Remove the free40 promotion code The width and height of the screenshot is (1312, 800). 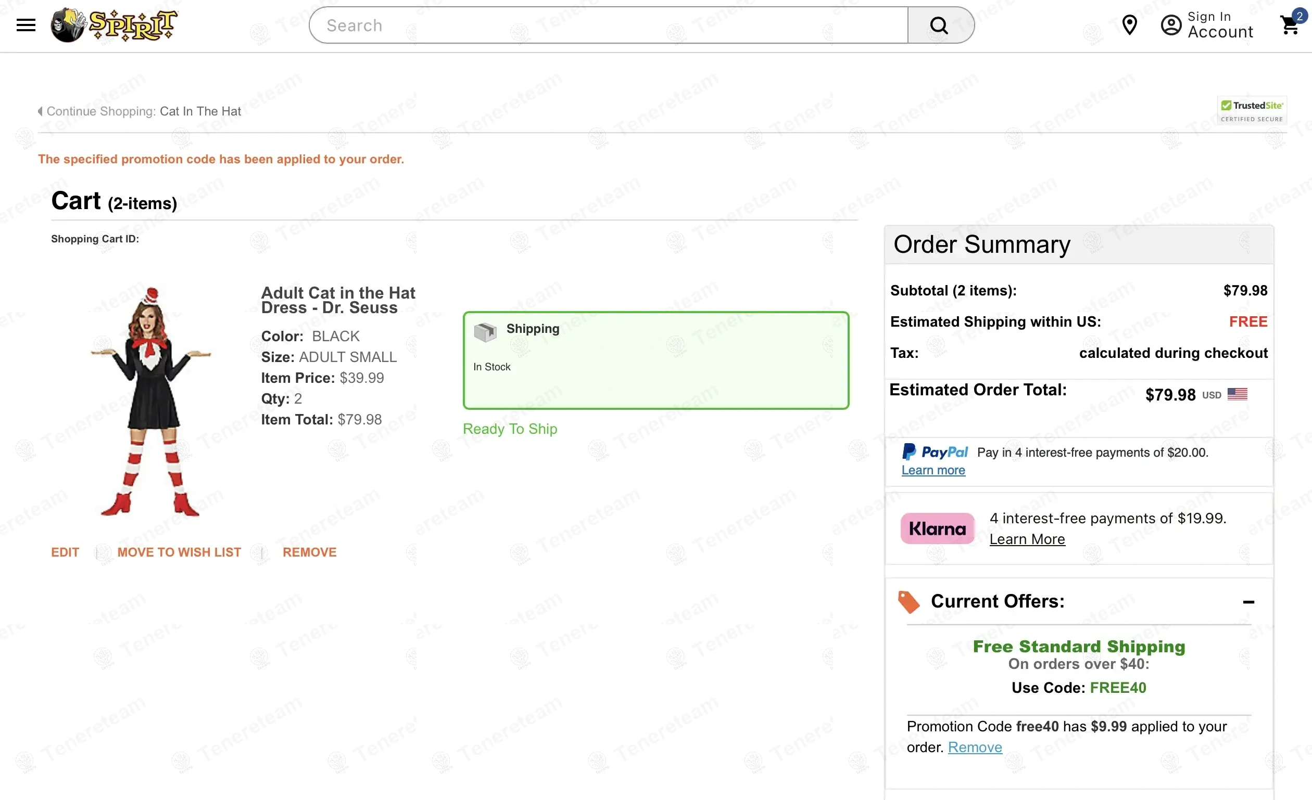(975, 747)
